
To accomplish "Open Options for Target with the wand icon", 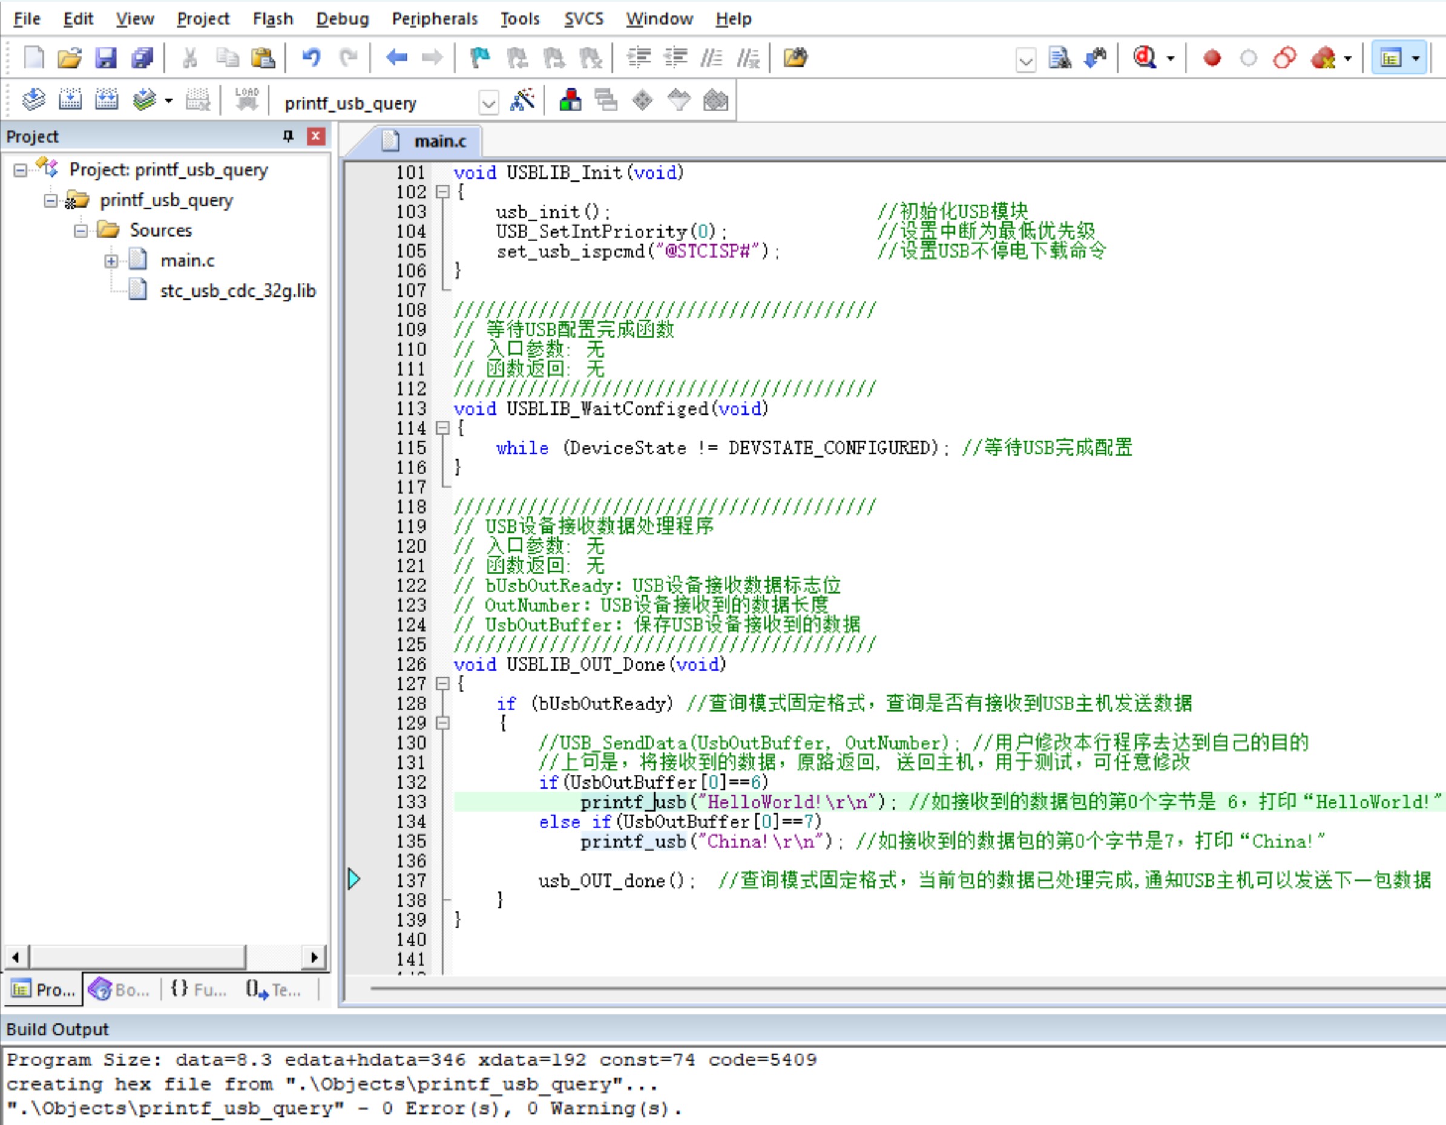I will 522,100.
